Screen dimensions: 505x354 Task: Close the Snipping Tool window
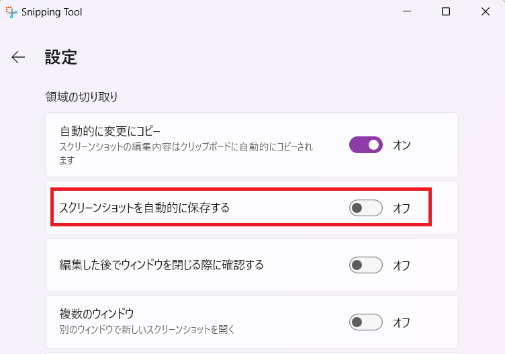(x=486, y=11)
